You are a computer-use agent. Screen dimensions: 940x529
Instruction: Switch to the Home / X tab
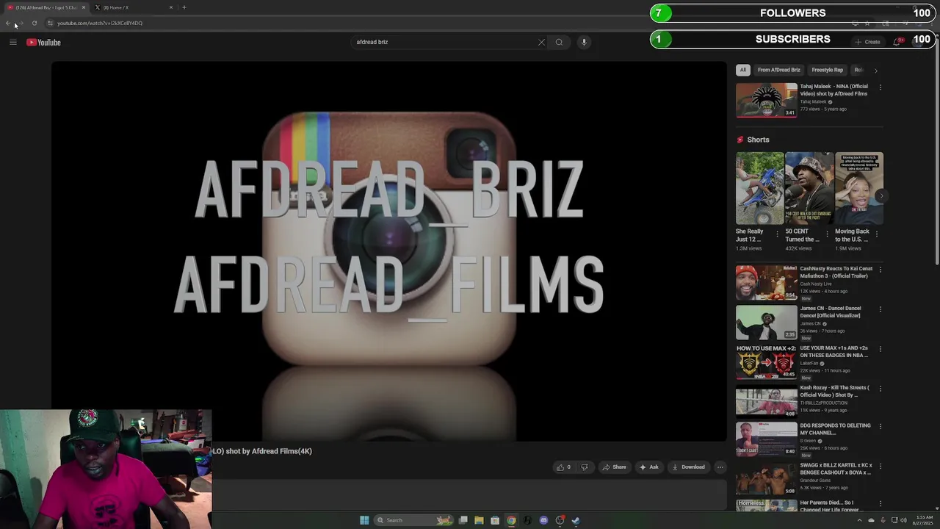click(132, 7)
